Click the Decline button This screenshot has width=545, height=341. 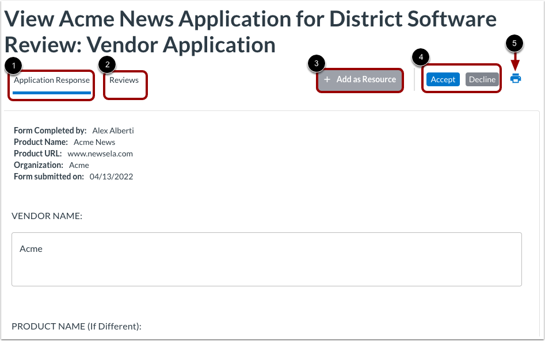pyautogui.click(x=482, y=79)
